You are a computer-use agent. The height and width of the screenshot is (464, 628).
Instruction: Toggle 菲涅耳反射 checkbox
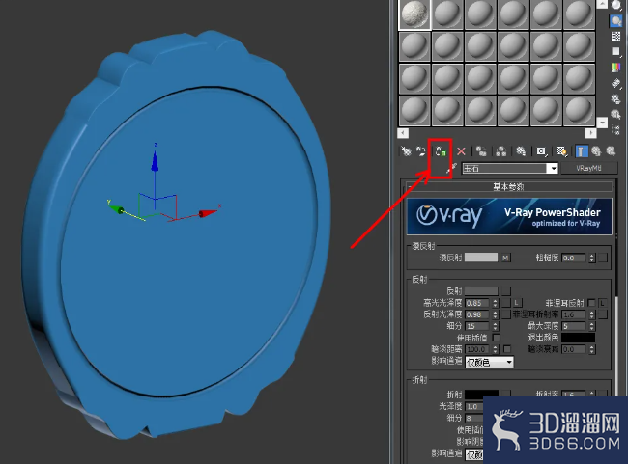click(591, 303)
